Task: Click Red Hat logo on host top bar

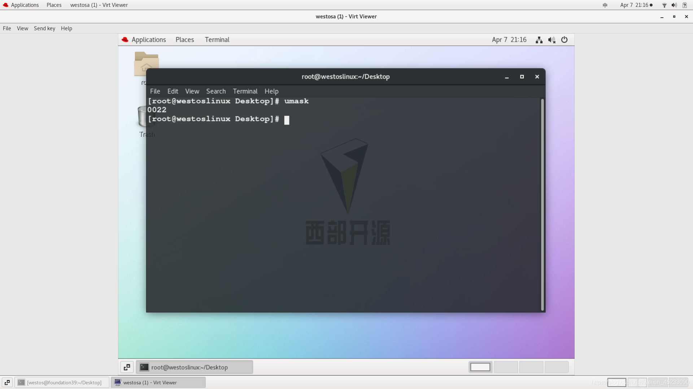Action: (5, 5)
